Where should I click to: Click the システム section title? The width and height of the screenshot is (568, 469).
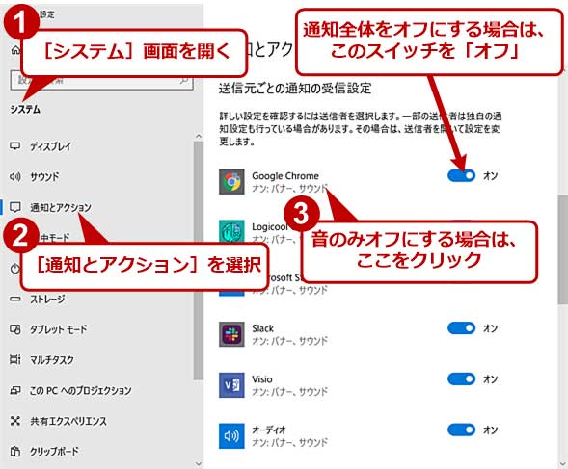tap(25, 109)
